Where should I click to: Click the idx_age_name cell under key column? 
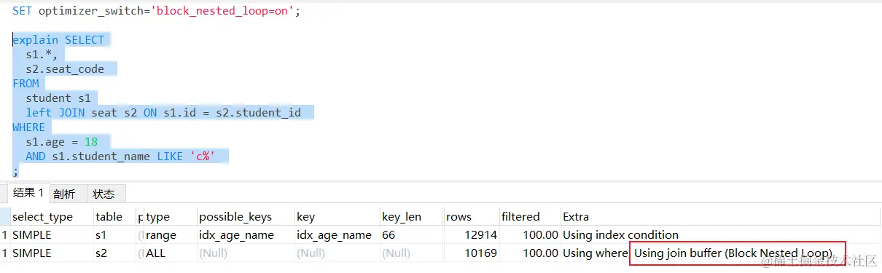334,234
